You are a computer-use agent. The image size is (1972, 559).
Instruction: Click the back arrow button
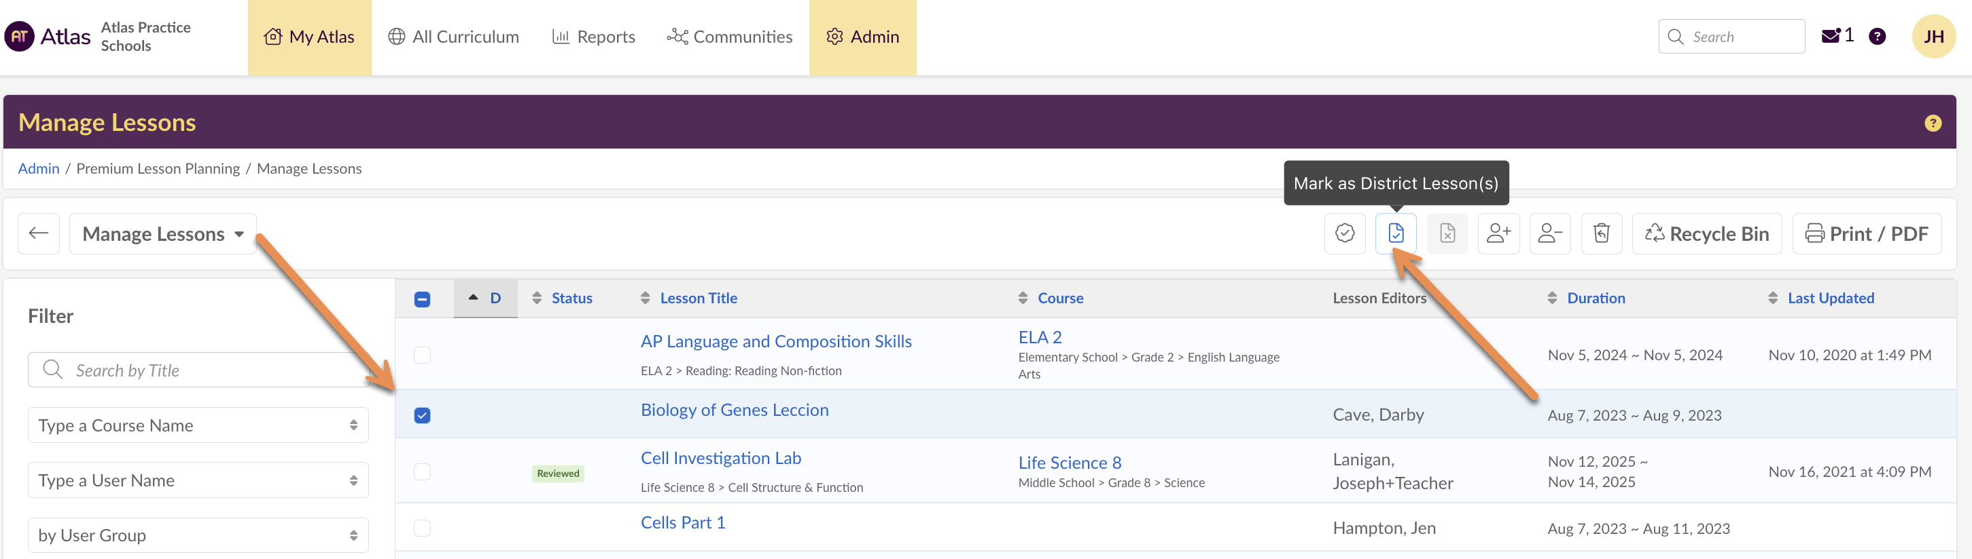[38, 233]
